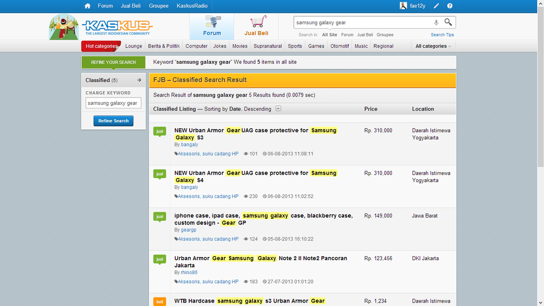Image resolution: width=544 pixels, height=306 pixels.
Task: Open the Movies category
Action: [240, 46]
